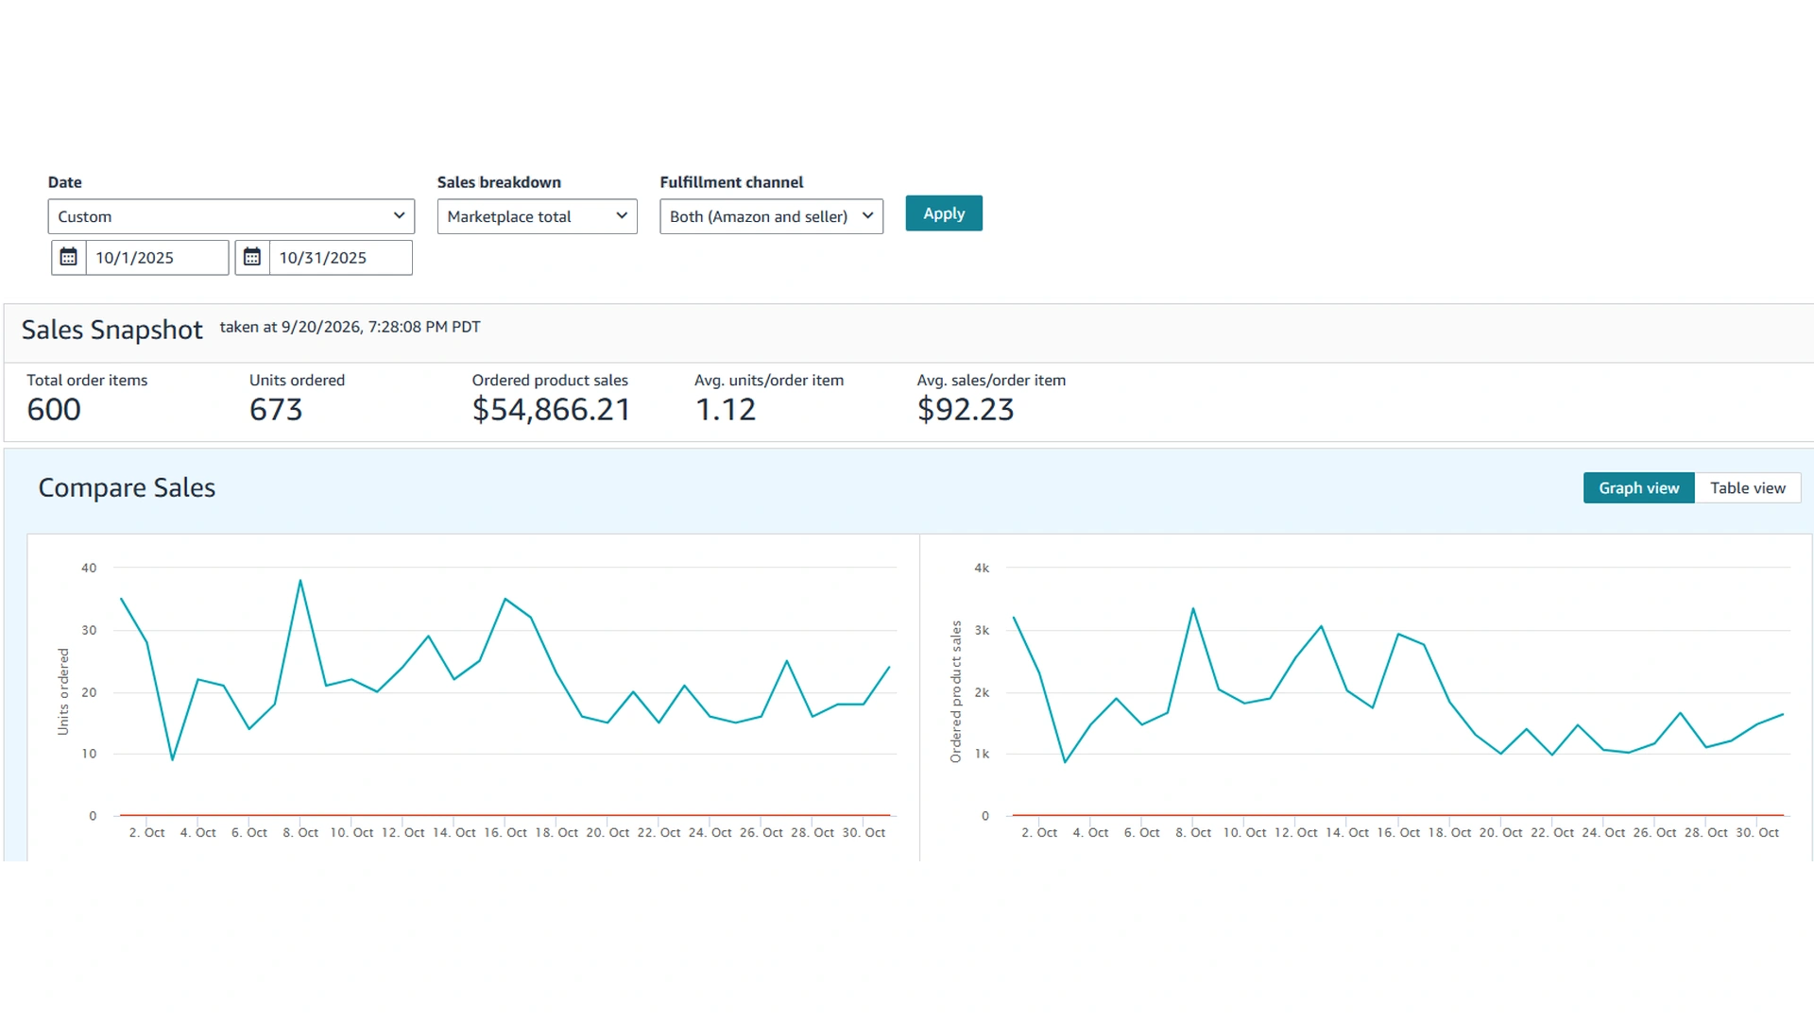Select Ordered product sales value $54,866.21
1814x1020 pixels.
551,410
